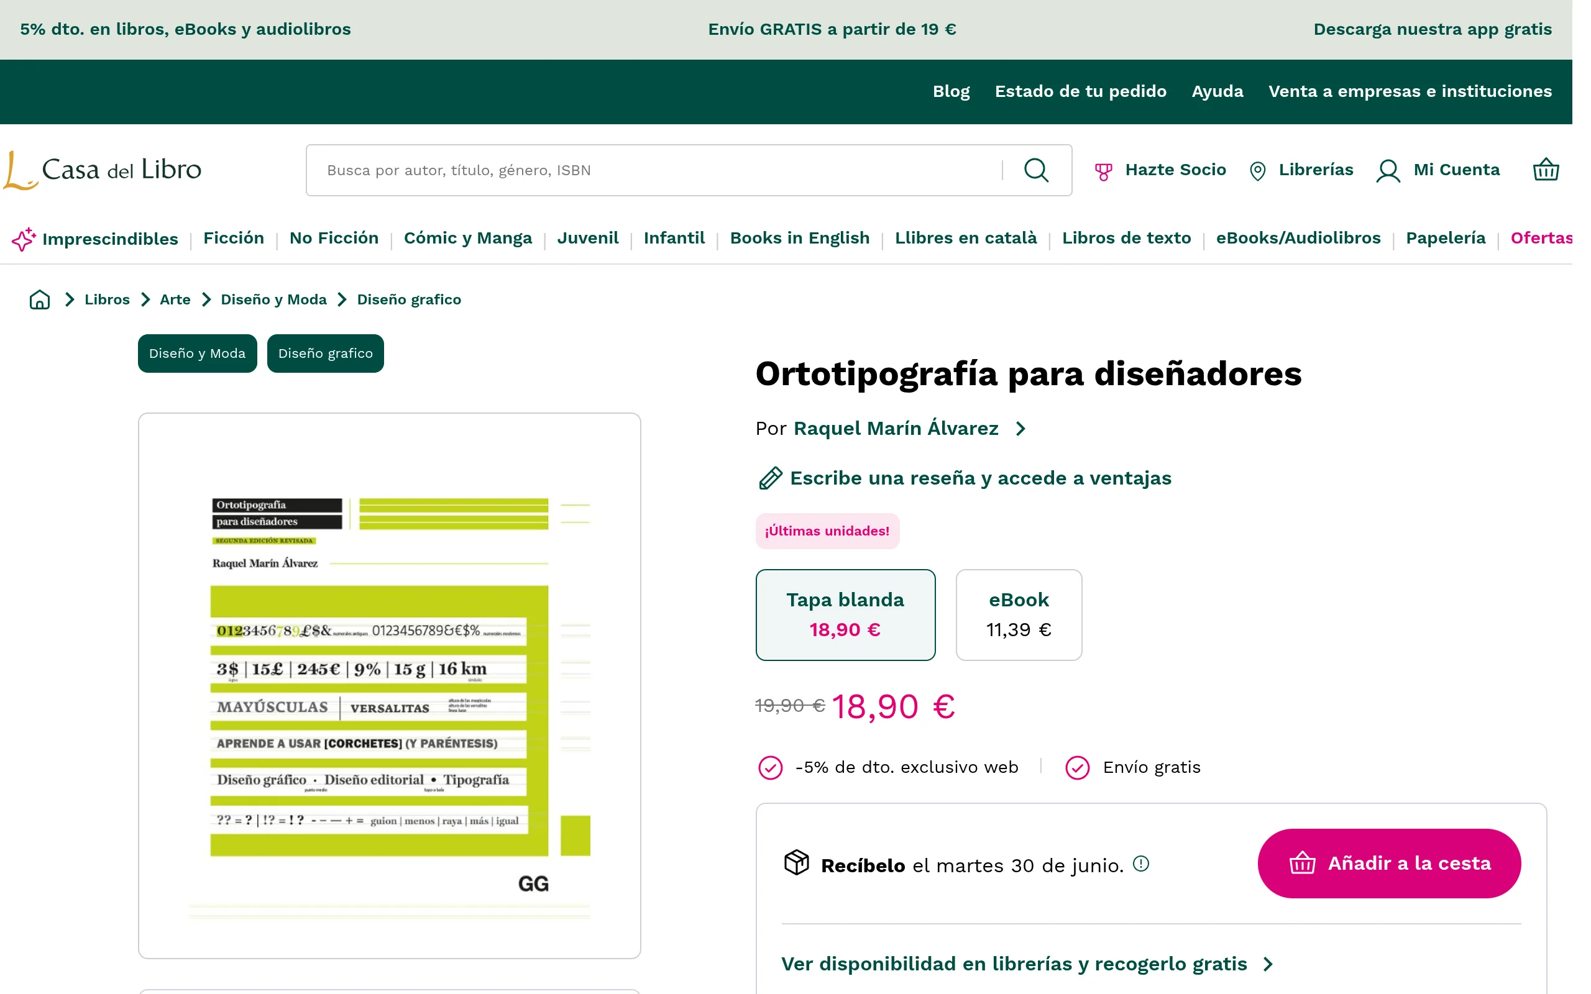The height and width of the screenshot is (994, 1591).
Task: Click the Librerías link text
Action: pos(1316,170)
